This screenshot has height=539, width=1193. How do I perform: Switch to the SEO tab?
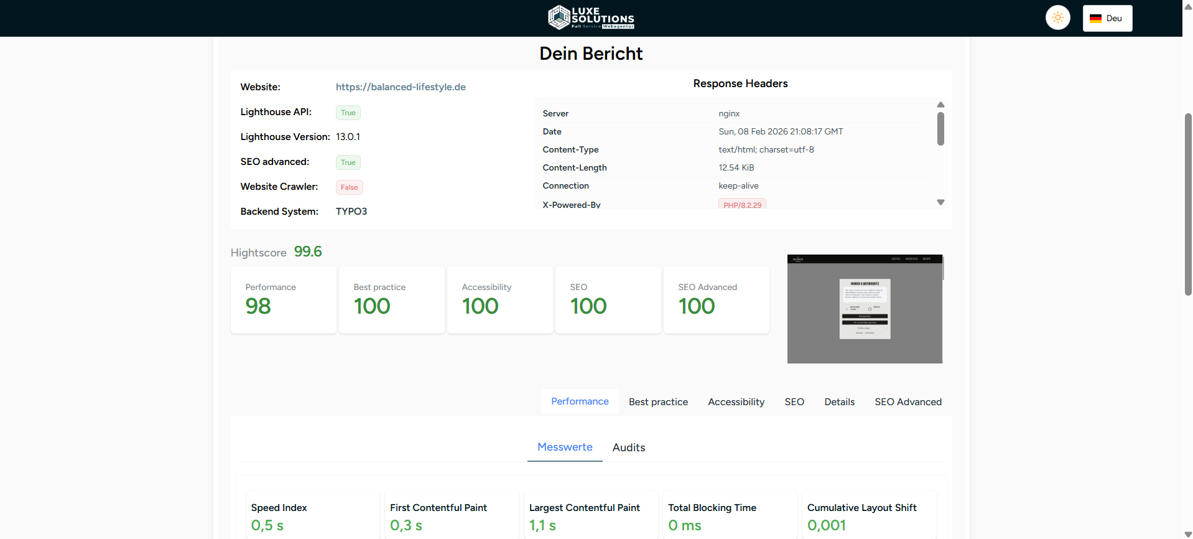click(794, 402)
